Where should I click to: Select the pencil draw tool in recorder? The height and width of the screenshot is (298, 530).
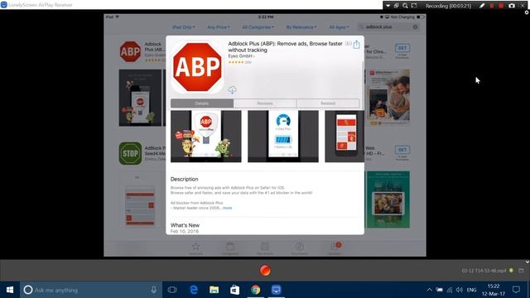(482, 6)
